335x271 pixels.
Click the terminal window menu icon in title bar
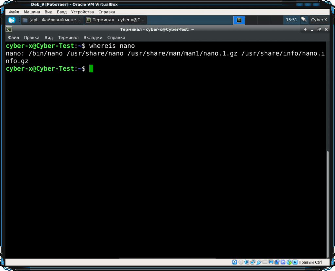point(9,29)
